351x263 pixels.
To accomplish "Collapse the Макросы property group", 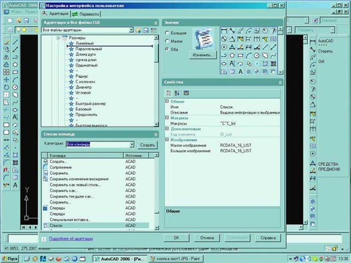I will [167, 118].
